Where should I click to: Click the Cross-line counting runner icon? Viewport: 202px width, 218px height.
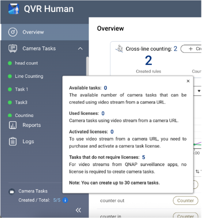(119, 49)
